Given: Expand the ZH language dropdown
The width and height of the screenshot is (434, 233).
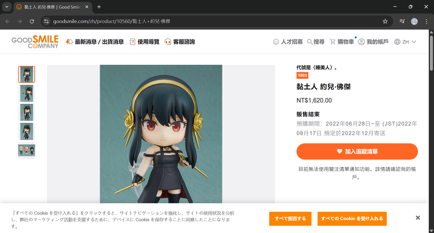Looking at the screenshot, I should coord(405,42).
